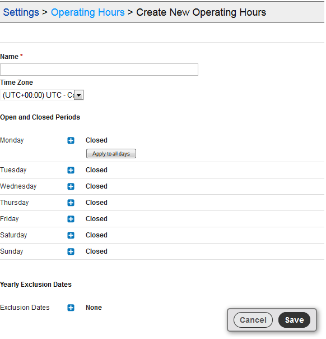The image size is (326, 339).
Task: Cancel creating operating hours
Action: point(253,320)
